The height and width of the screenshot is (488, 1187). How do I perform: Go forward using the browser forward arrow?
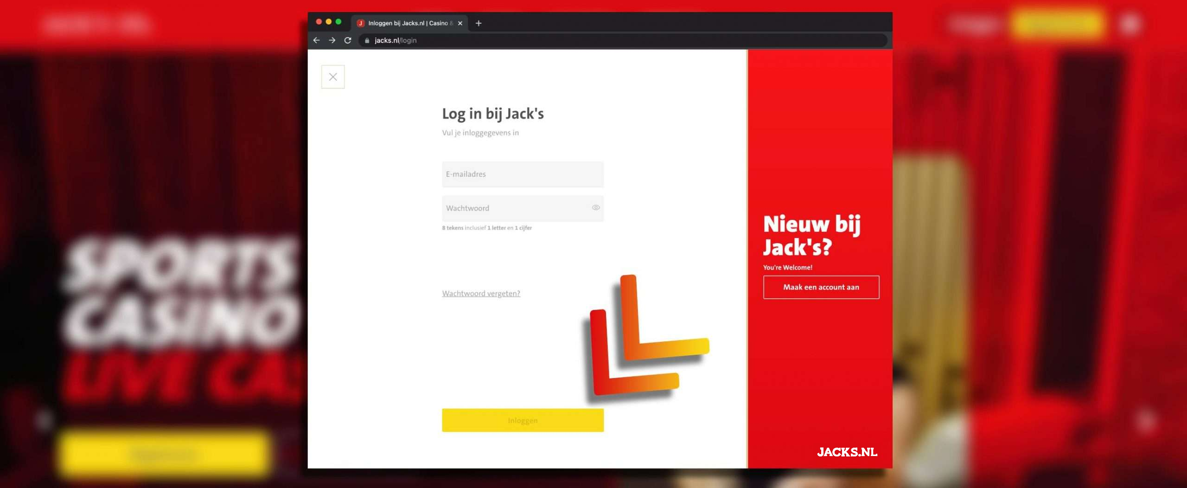[332, 40]
